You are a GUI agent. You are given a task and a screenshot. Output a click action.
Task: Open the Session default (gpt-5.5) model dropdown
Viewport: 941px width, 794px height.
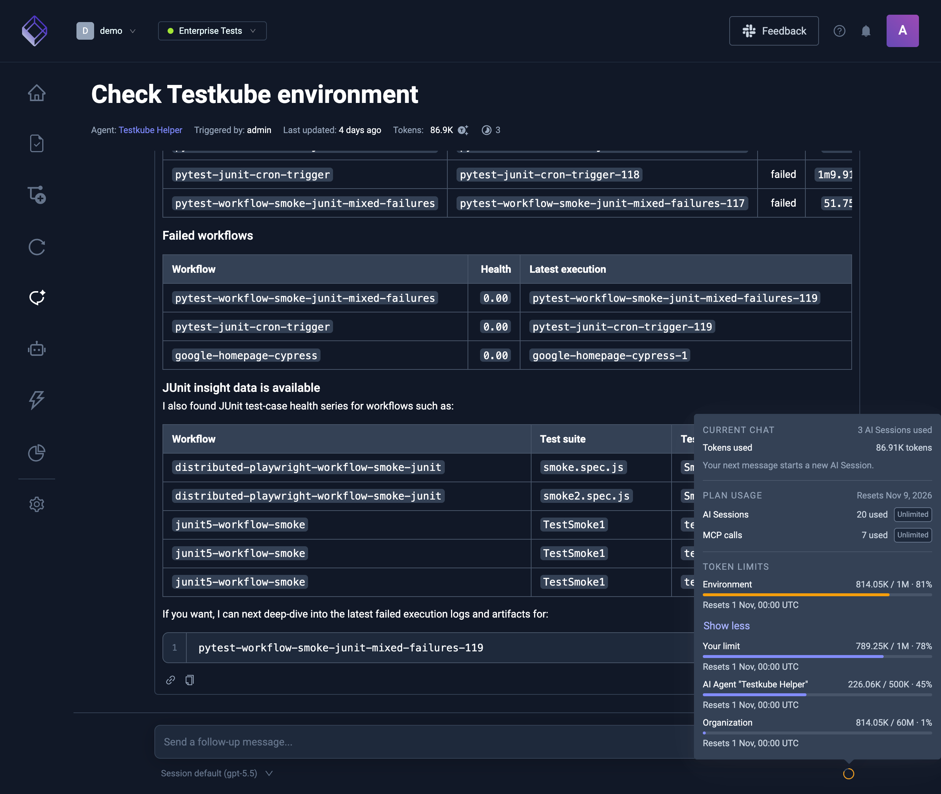click(217, 773)
